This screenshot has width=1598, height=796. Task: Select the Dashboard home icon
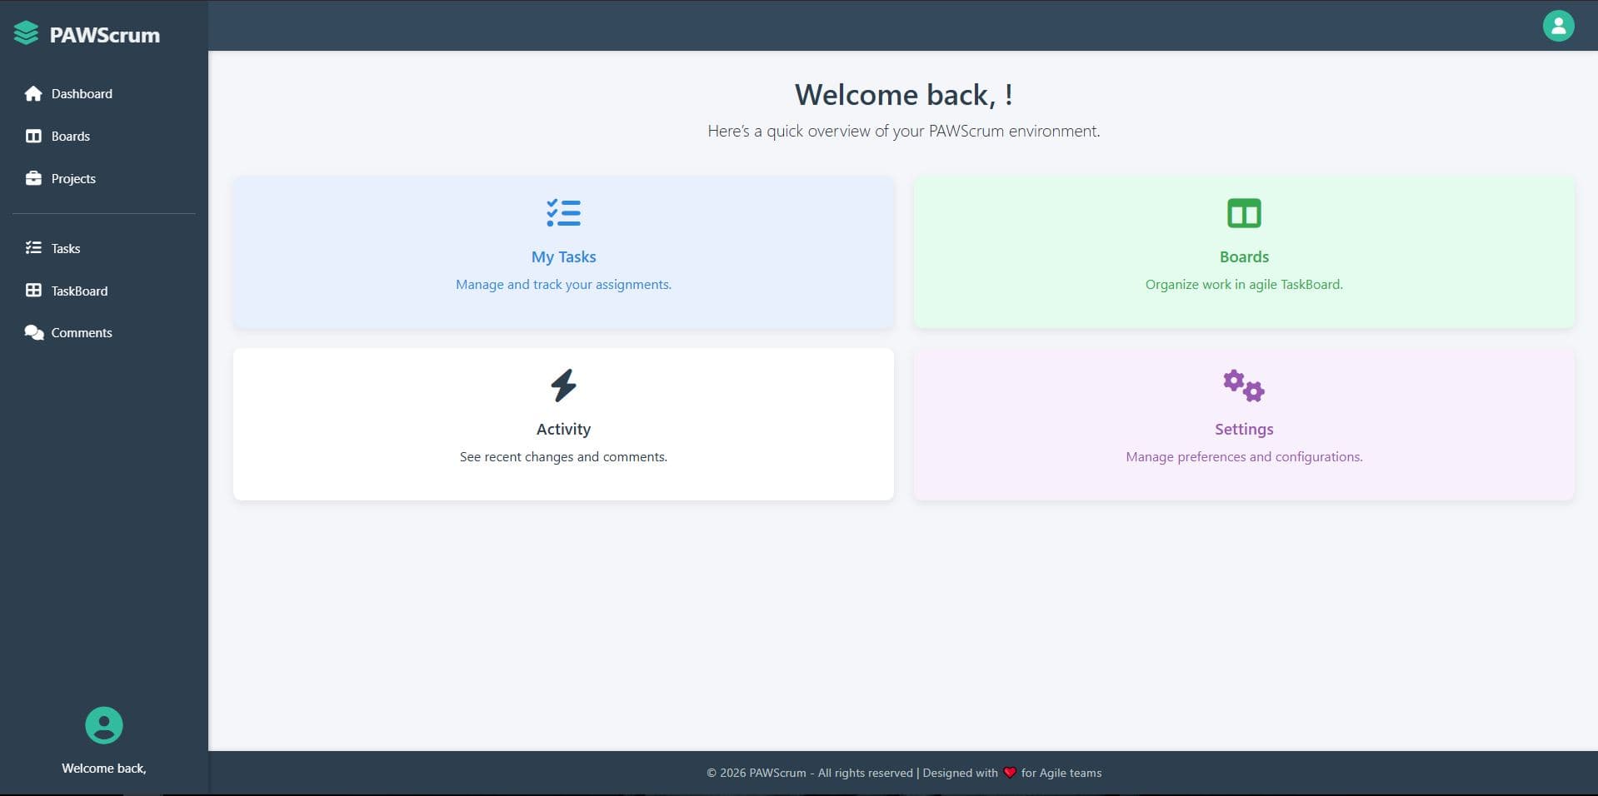(33, 93)
